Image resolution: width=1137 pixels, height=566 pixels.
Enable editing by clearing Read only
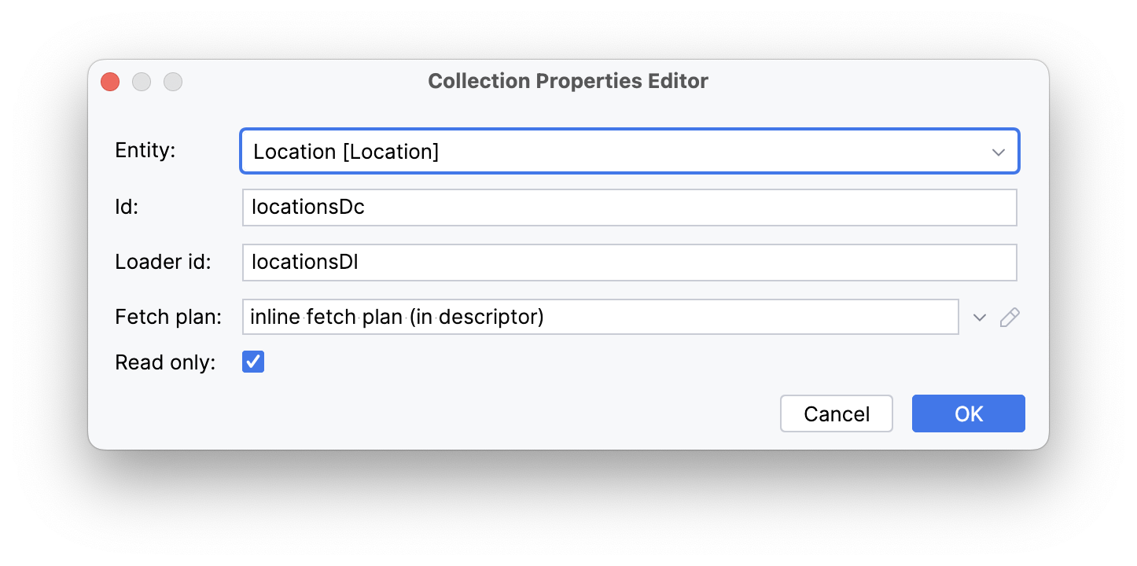pos(253,362)
